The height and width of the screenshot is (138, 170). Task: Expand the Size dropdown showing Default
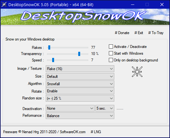(x=80, y=77)
